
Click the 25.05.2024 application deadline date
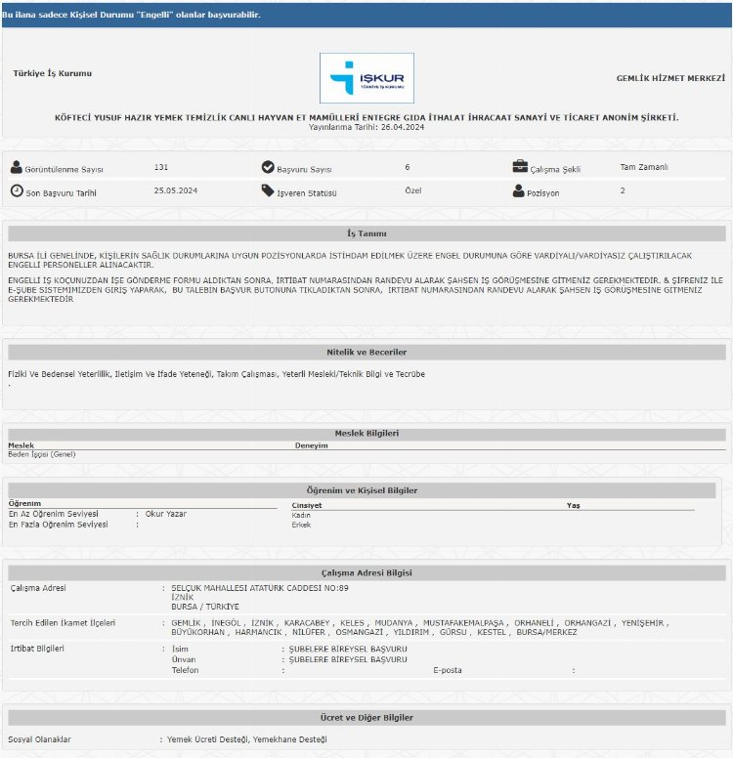coord(176,191)
